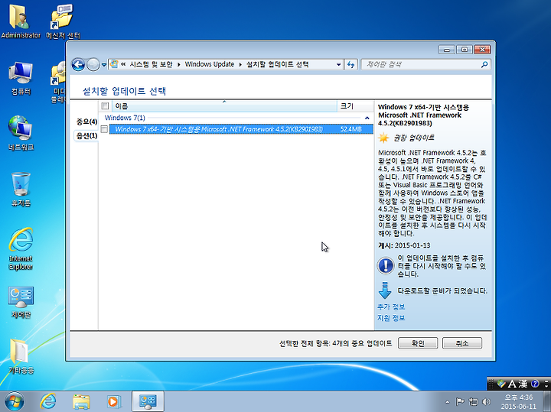Open the IME help question icon

coord(535,384)
